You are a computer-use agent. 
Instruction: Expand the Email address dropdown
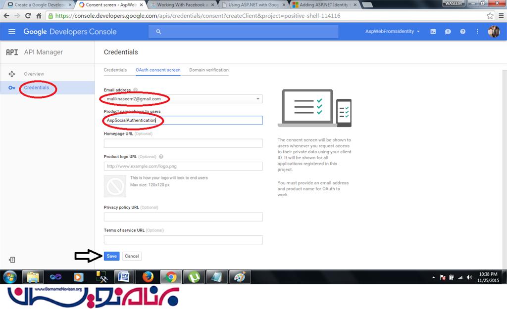click(x=257, y=99)
